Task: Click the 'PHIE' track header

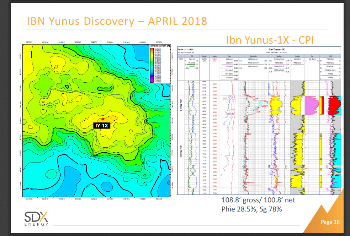Action: click(330, 56)
